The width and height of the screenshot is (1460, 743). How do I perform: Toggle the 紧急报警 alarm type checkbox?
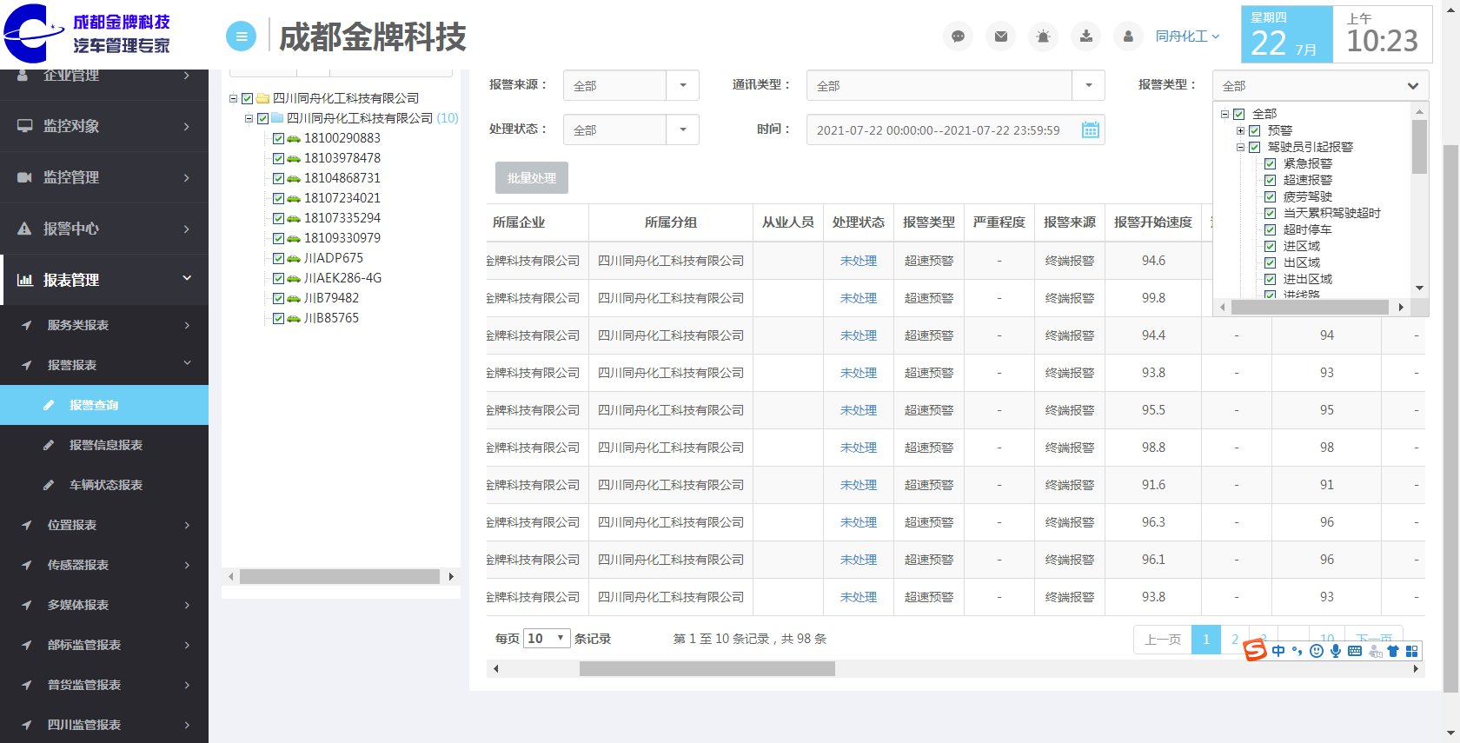tap(1270, 163)
